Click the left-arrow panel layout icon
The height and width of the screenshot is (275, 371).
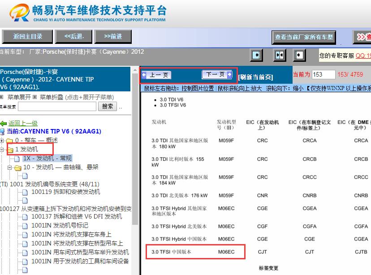(299, 55)
